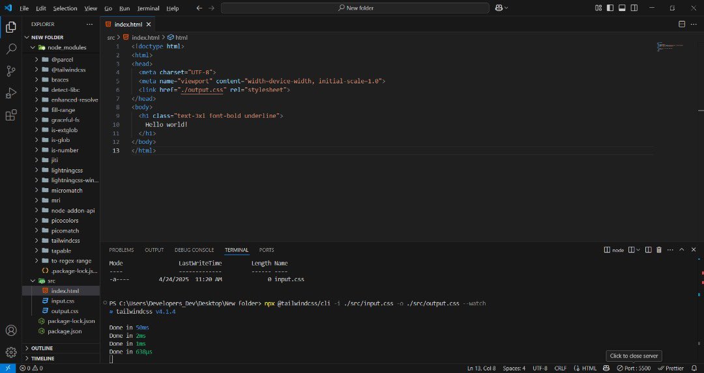This screenshot has height=373, width=704.
Task: Open the Copilot chat icon in title bar
Action: point(499,8)
